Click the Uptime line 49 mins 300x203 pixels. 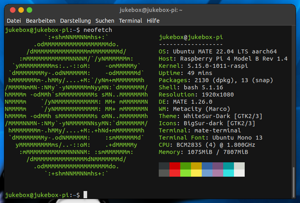point(185,73)
